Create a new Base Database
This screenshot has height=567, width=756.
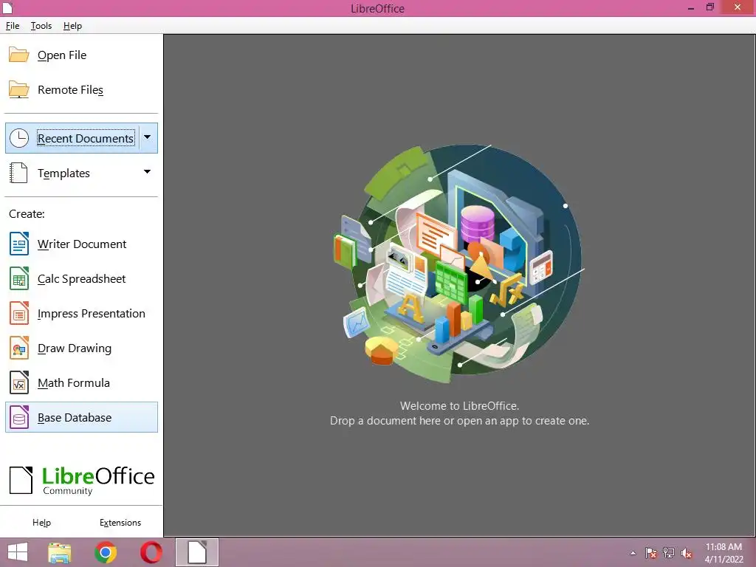tap(81, 418)
